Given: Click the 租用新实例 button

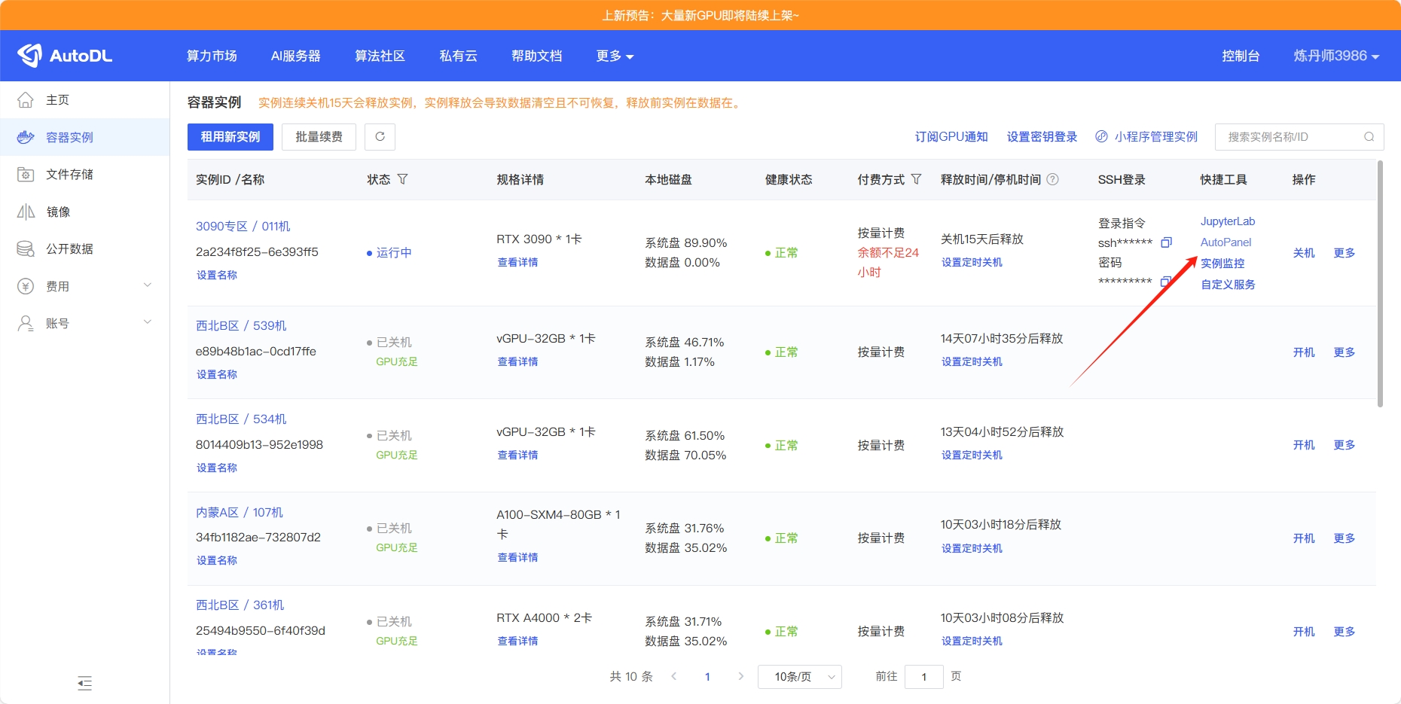Looking at the screenshot, I should point(230,136).
